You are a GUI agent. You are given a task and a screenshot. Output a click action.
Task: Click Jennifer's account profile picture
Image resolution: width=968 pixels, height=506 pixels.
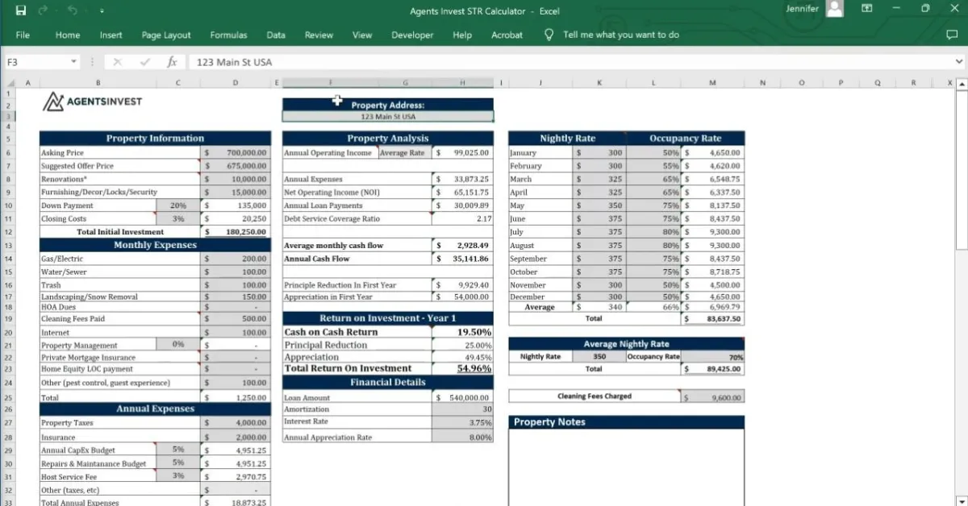tap(835, 9)
